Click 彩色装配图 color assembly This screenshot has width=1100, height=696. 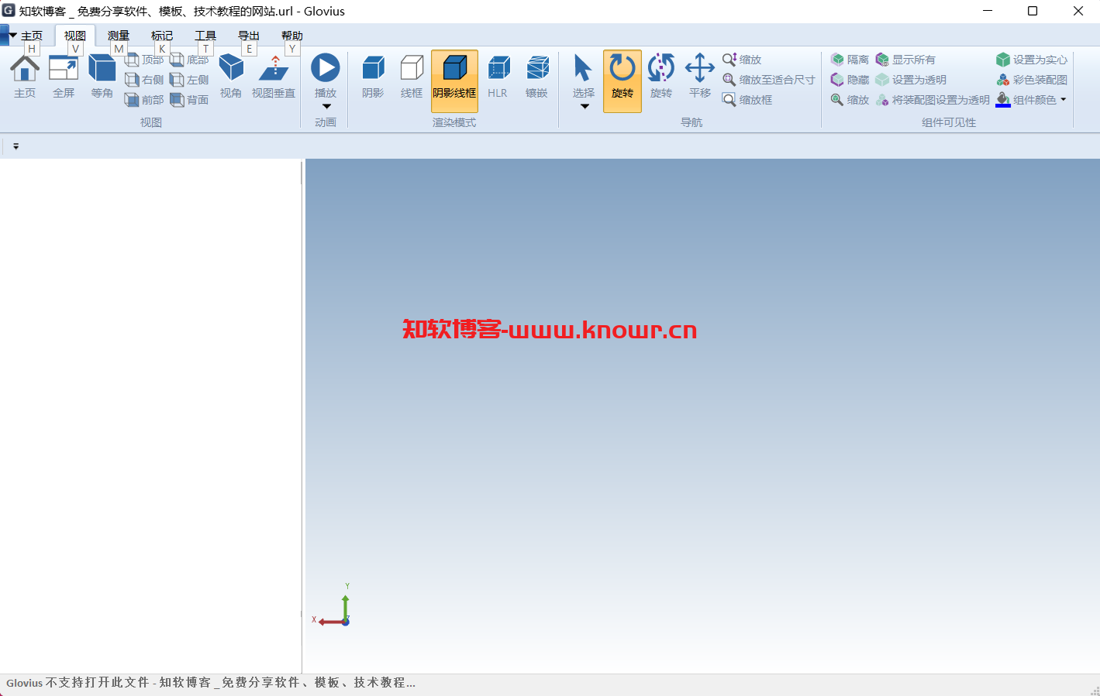tap(1032, 80)
